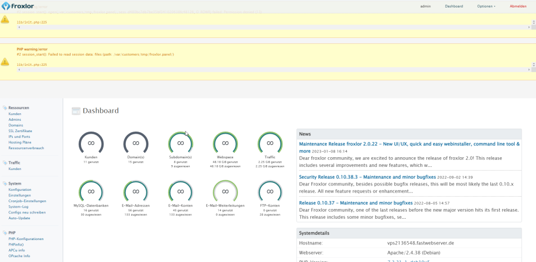
Task: Click the Traffic tag icon in sidebar
Action: tap(5, 163)
